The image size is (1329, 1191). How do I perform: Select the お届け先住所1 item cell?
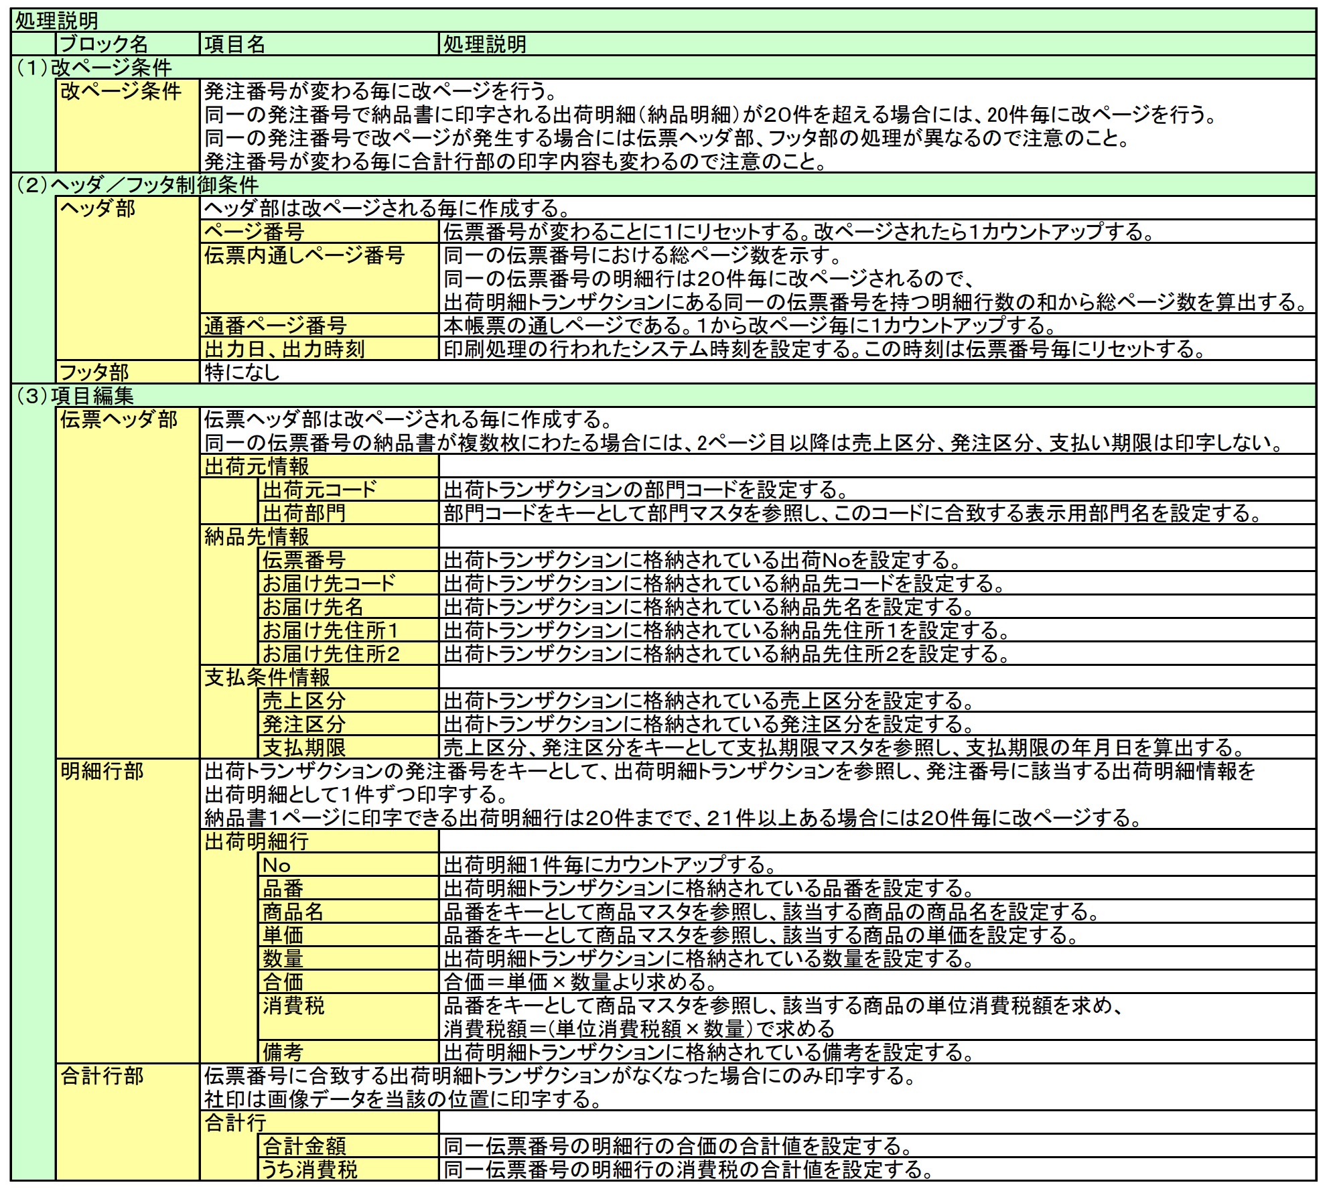pos(348,630)
